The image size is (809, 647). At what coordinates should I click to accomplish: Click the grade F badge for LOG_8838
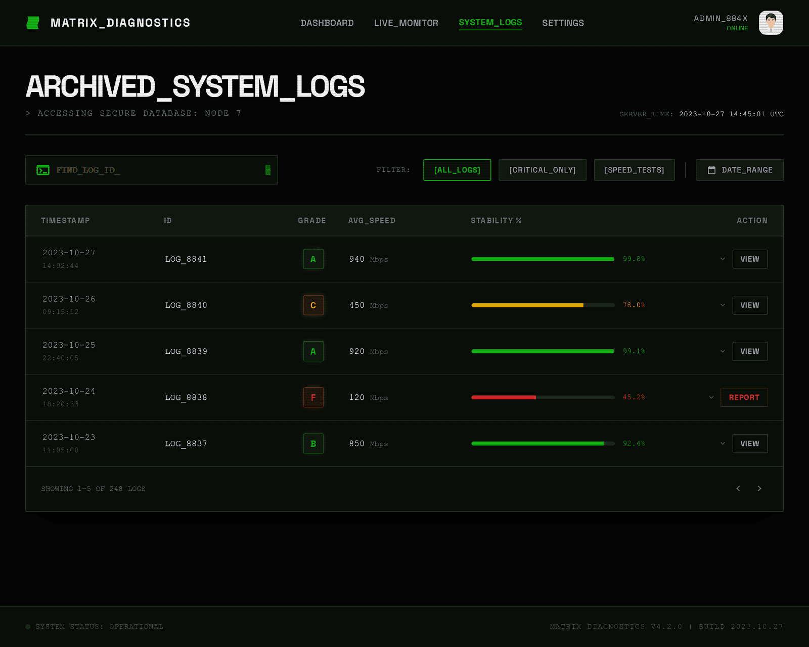(x=313, y=397)
